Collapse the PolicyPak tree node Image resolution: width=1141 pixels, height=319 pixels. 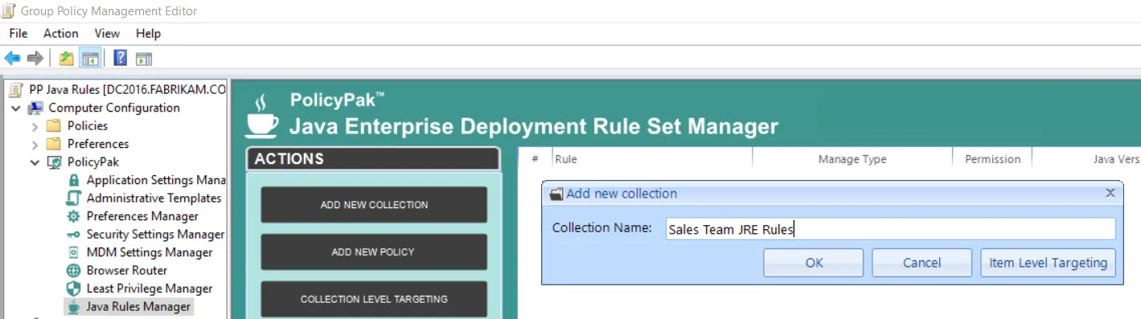pyautogui.click(x=35, y=162)
